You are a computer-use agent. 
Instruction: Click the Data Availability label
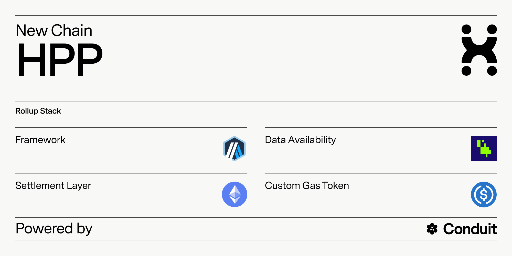[300, 140]
